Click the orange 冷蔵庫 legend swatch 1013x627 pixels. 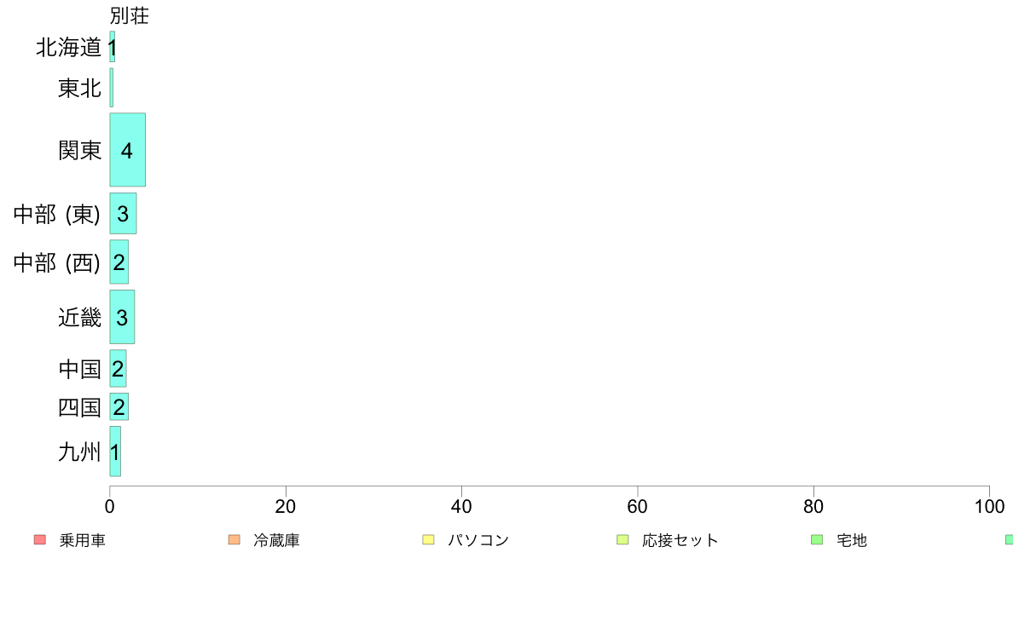point(234,540)
